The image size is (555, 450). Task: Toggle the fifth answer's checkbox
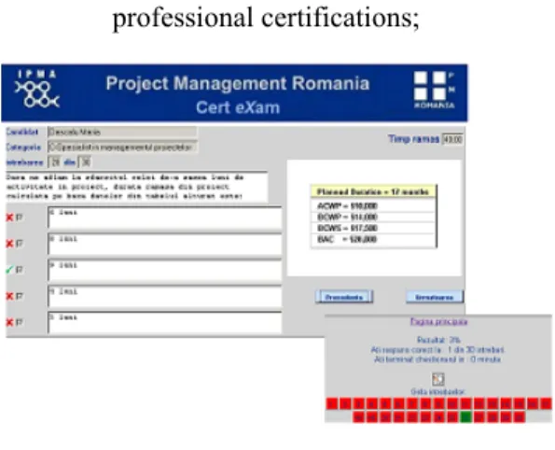(19, 322)
